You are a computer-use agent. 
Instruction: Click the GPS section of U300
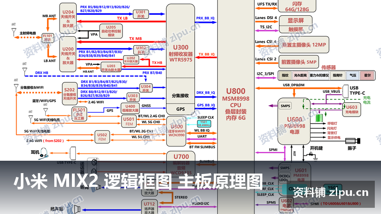[x=180, y=109]
